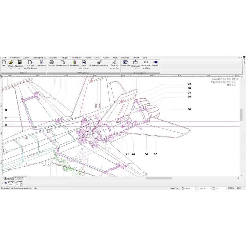Open the Format menu
The image size is (246, 246).
pos(88,58)
